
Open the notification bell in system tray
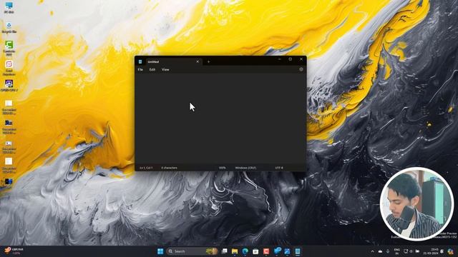(442, 251)
